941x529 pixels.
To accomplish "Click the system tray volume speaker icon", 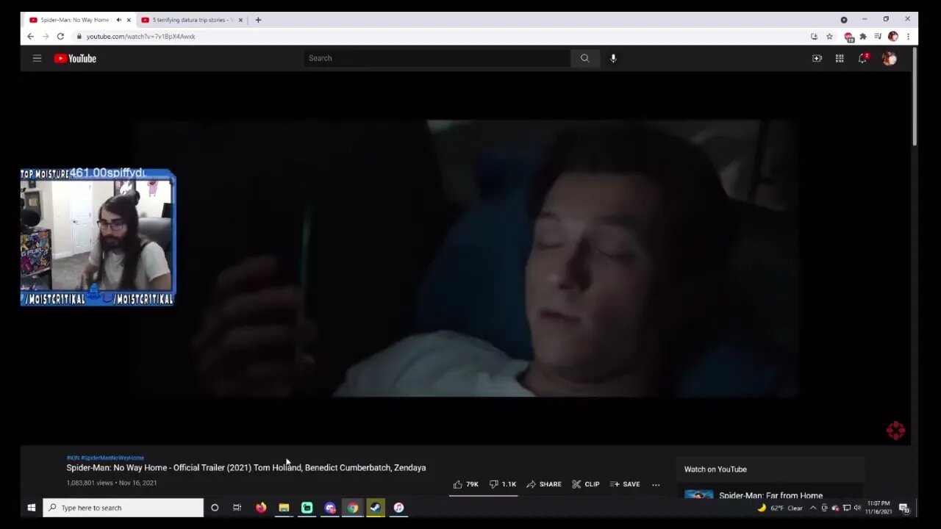I will point(857,508).
